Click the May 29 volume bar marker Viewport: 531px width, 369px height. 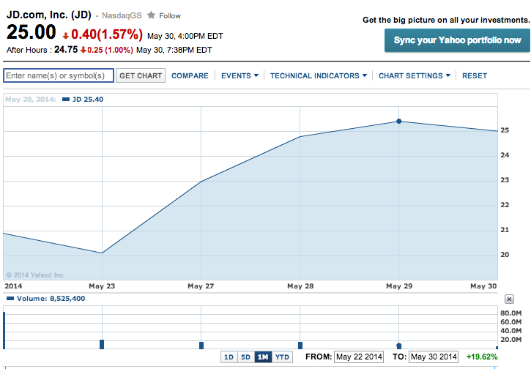click(399, 346)
